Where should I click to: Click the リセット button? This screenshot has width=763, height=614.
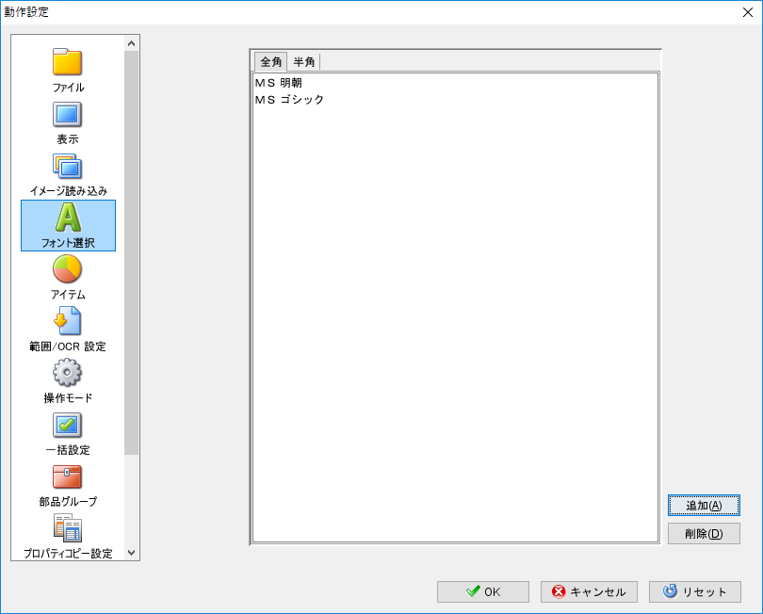tap(695, 591)
